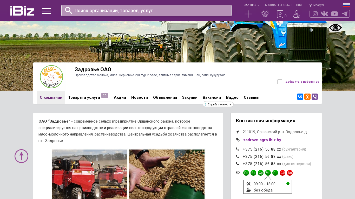The width and height of the screenshot is (355, 199).
Task: Open the О компании tab
Action: (51, 97)
